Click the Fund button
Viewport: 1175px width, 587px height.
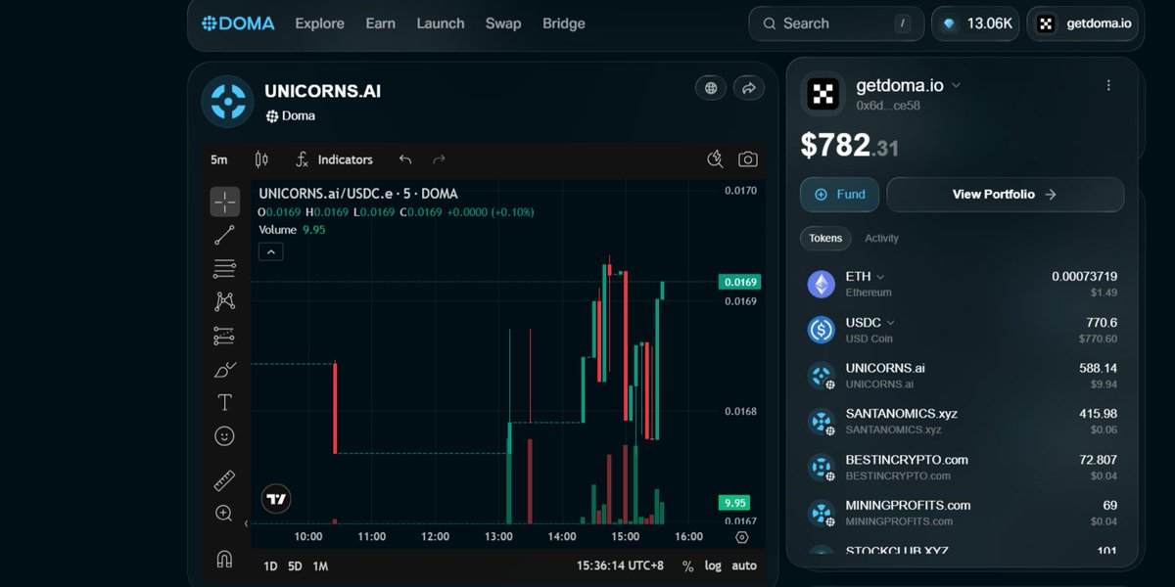click(x=839, y=195)
